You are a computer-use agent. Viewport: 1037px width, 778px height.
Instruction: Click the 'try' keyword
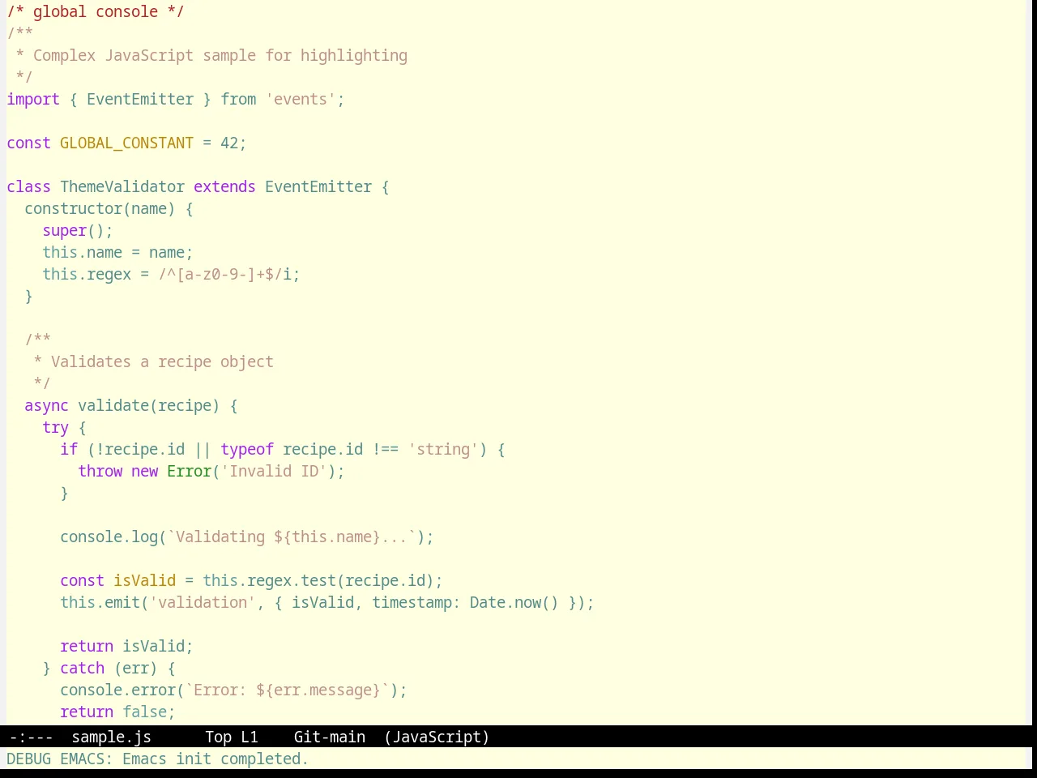55,427
